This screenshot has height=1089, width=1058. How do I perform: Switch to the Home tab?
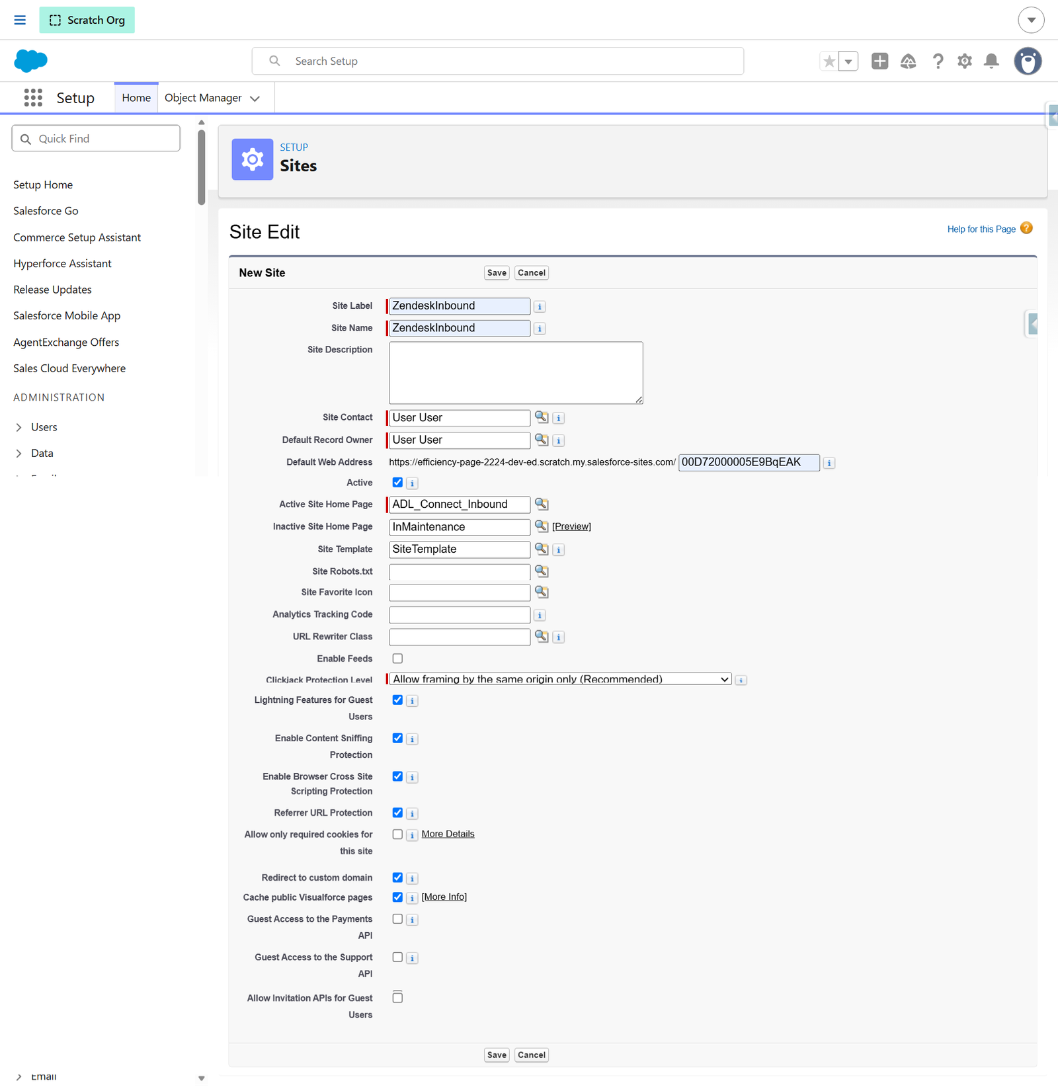(136, 98)
